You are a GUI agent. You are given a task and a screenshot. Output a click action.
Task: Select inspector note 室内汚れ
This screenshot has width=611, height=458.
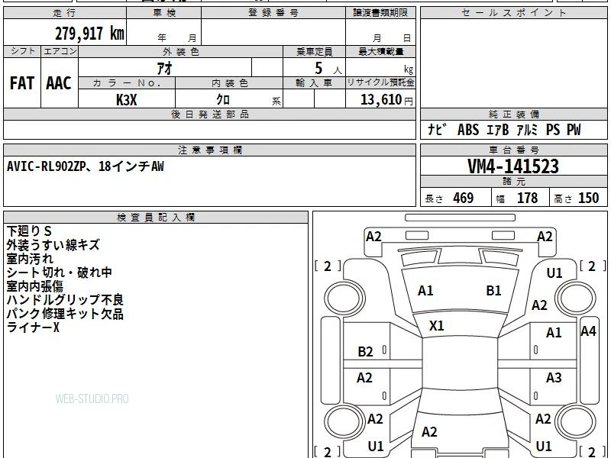(x=30, y=259)
